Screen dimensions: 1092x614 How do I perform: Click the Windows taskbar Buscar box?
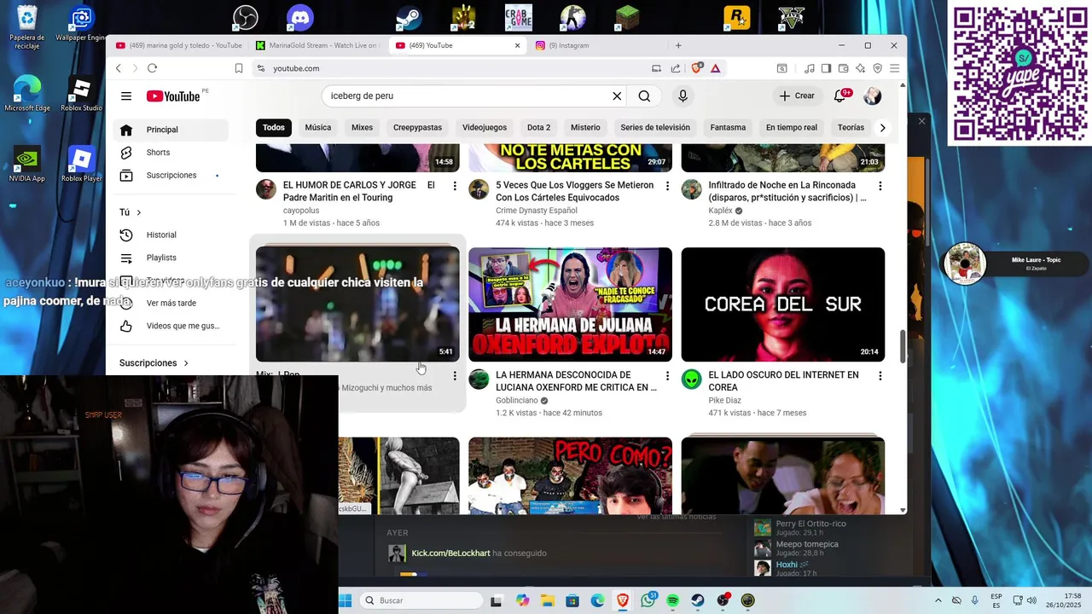(x=421, y=600)
